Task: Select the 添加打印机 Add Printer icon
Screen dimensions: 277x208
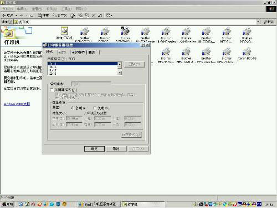Action: [x=64, y=34]
